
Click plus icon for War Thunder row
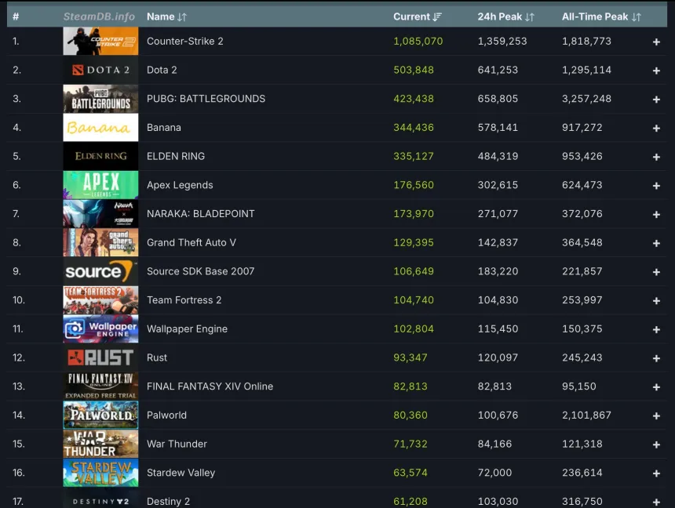(656, 445)
